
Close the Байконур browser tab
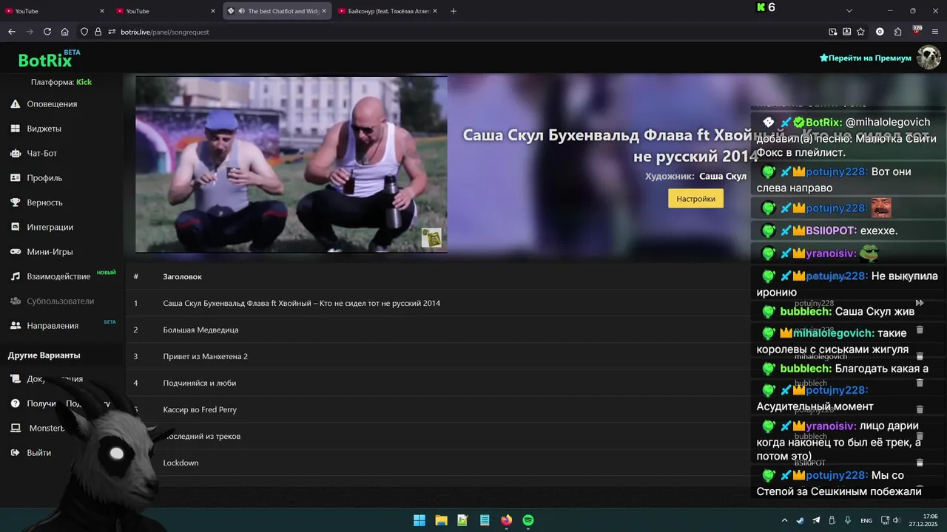pyautogui.click(x=435, y=11)
